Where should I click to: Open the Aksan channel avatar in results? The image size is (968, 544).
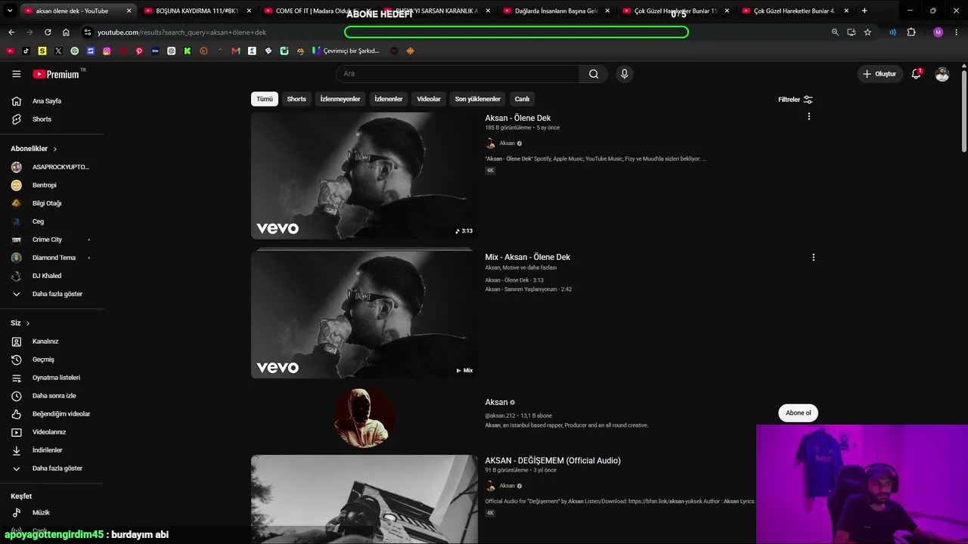pyautogui.click(x=364, y=417)
